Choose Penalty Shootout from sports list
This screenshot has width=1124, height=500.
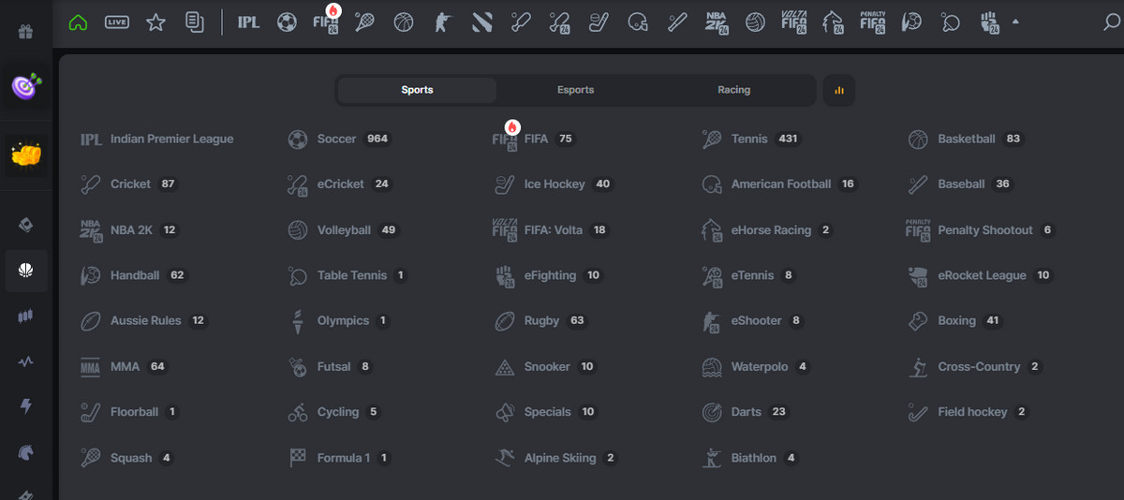coord(984,230)
